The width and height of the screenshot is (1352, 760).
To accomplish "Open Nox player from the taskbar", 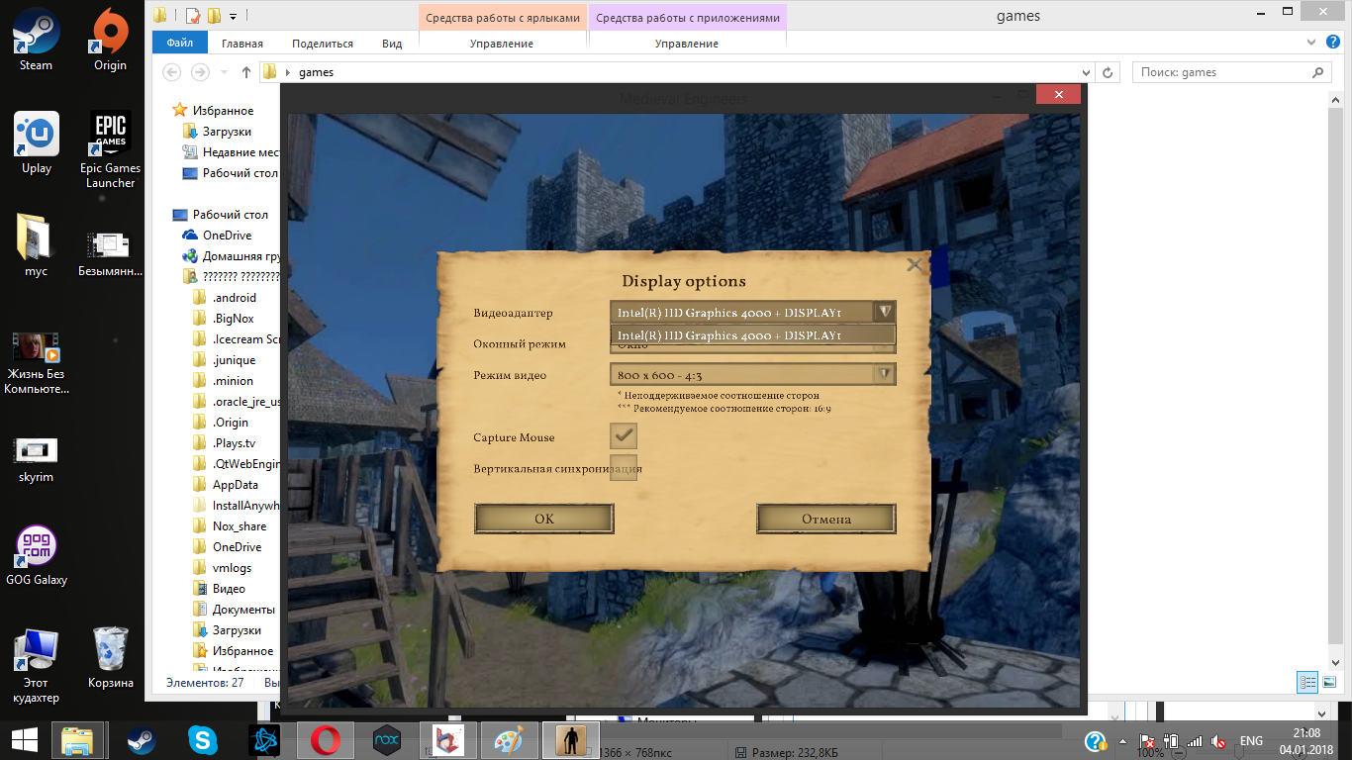I will point(386,740).
